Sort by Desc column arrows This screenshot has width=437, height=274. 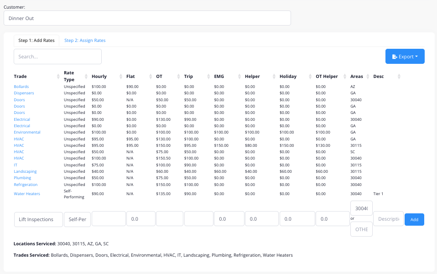(399, 76)
